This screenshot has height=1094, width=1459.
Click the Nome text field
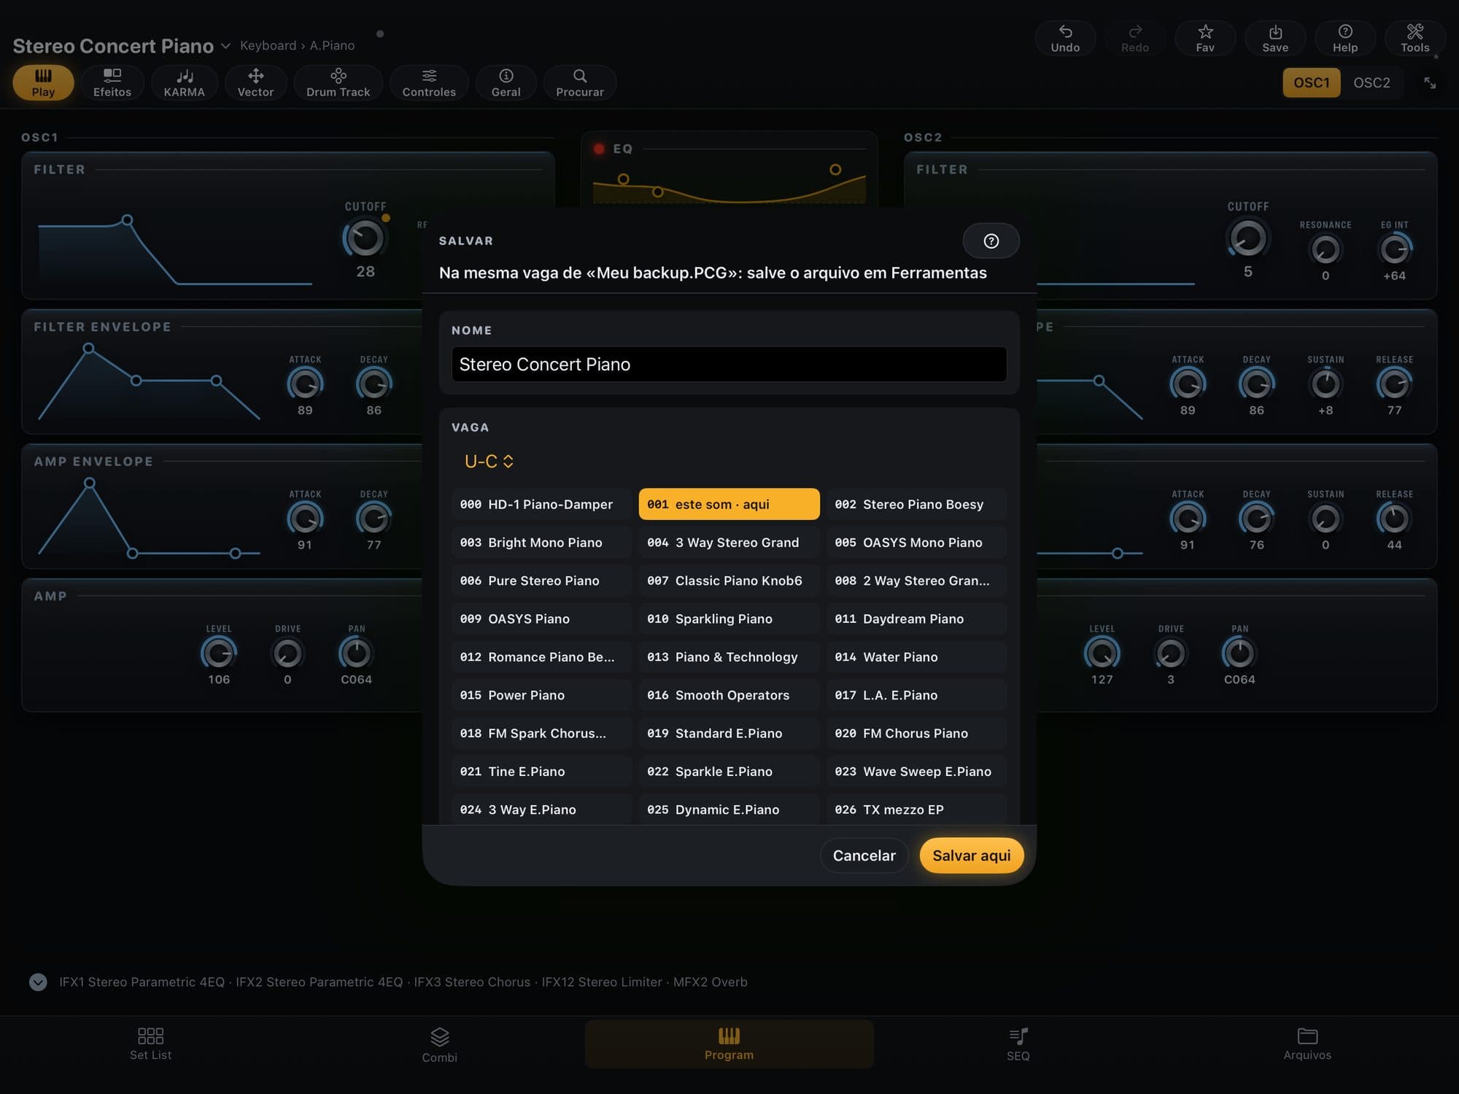tap(729, 364)
